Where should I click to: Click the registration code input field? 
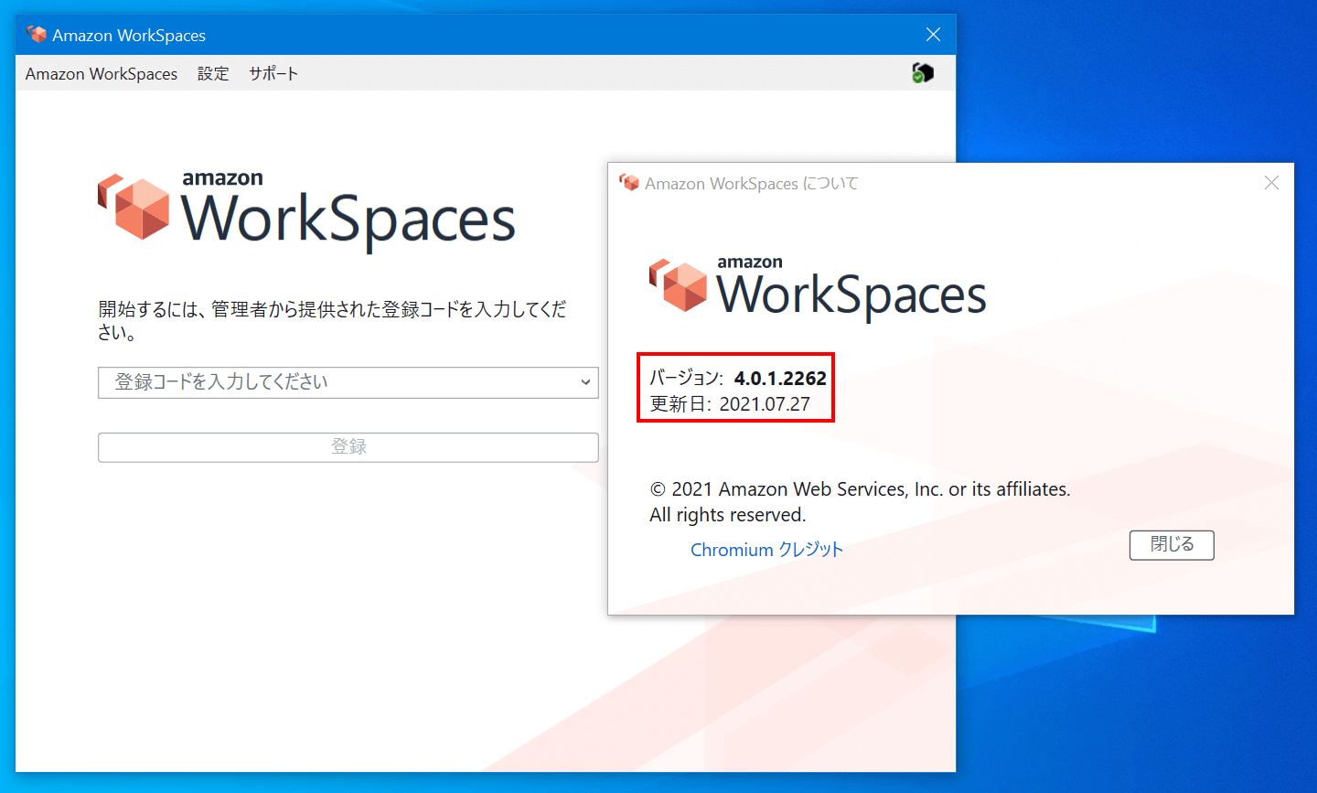click(x=320, y=382)
